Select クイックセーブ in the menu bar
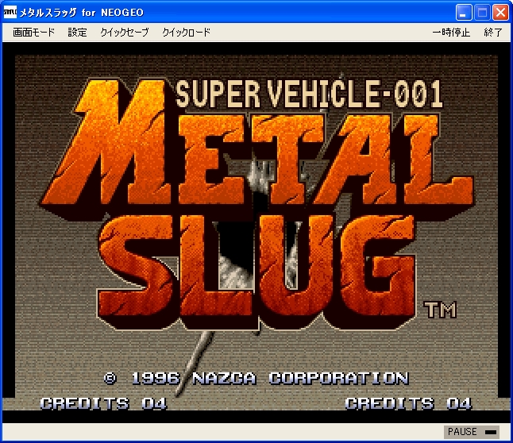Screen dimensions: 513x443 pyautogui.click(x=125, y=32)
